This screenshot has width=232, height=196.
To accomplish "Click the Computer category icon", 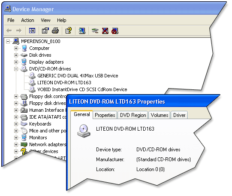I will (x=24, y=48).
